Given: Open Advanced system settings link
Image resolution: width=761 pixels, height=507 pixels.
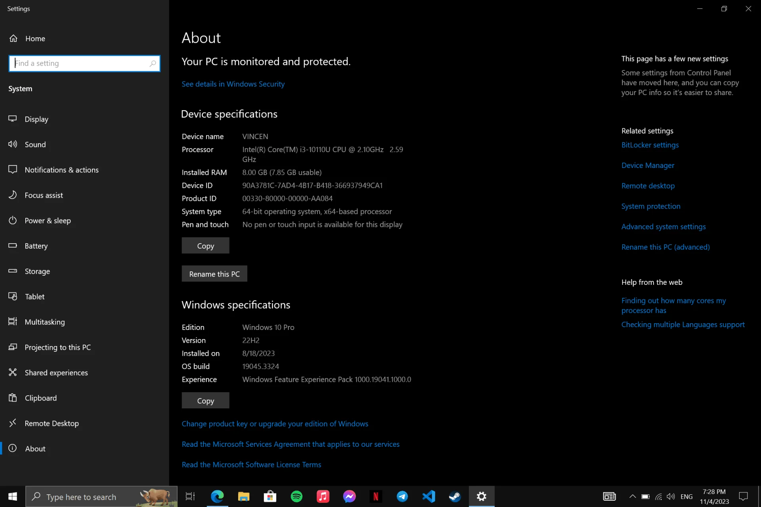Looking at the screenshot, I should [x=663, y=227].
